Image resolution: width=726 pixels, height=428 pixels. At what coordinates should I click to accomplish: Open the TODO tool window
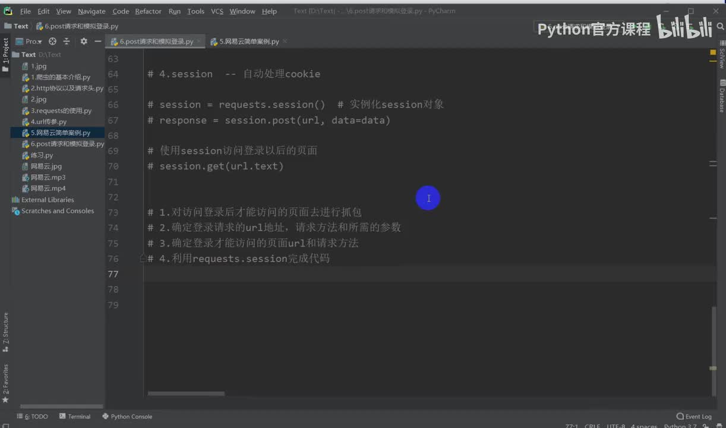point(32,417)
